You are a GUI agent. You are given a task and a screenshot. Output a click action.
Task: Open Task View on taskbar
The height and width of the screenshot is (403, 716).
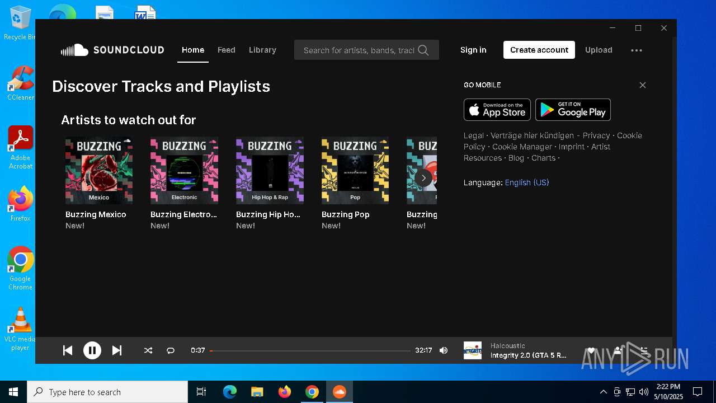click(x=201, y=392)
